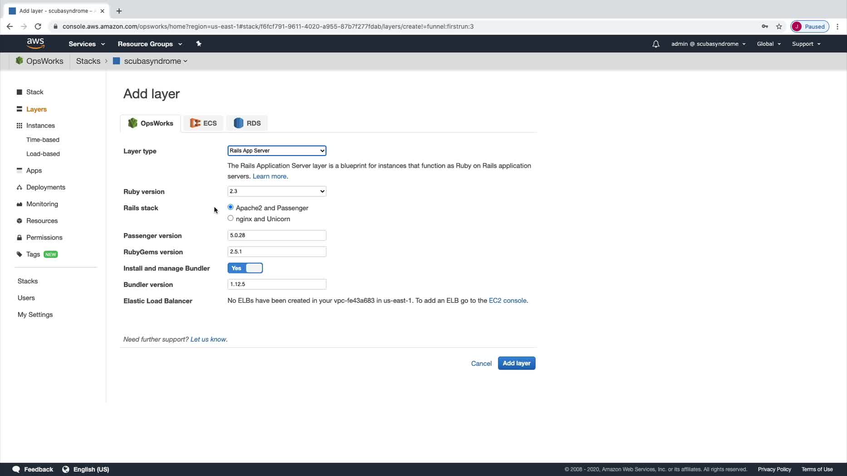Click the AWS logo home icon
Image resolution: width=847 pixels, height=476 pixels.
tap(35, 44)
